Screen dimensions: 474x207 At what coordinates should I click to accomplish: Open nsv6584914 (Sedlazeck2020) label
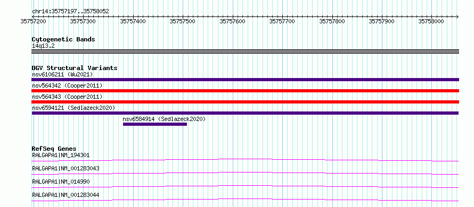click(x=164, y=119)
